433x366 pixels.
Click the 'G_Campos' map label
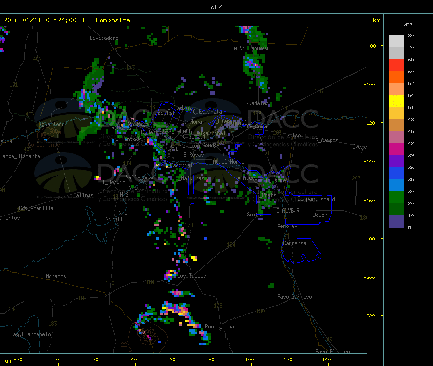point(327,140)
